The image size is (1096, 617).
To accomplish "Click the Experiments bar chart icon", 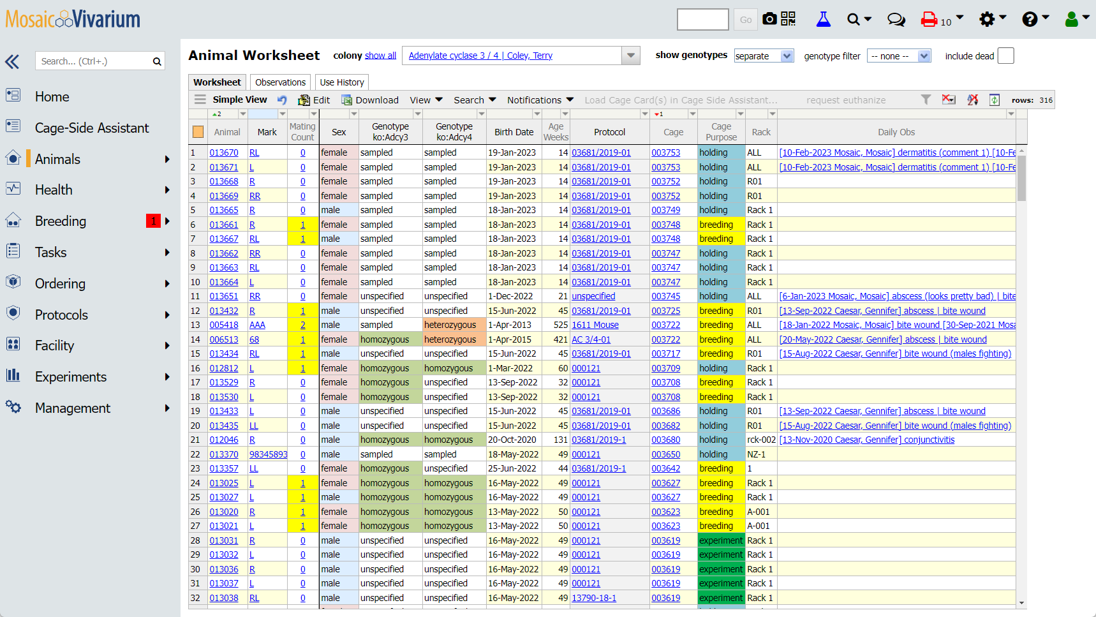I will 13,375.
